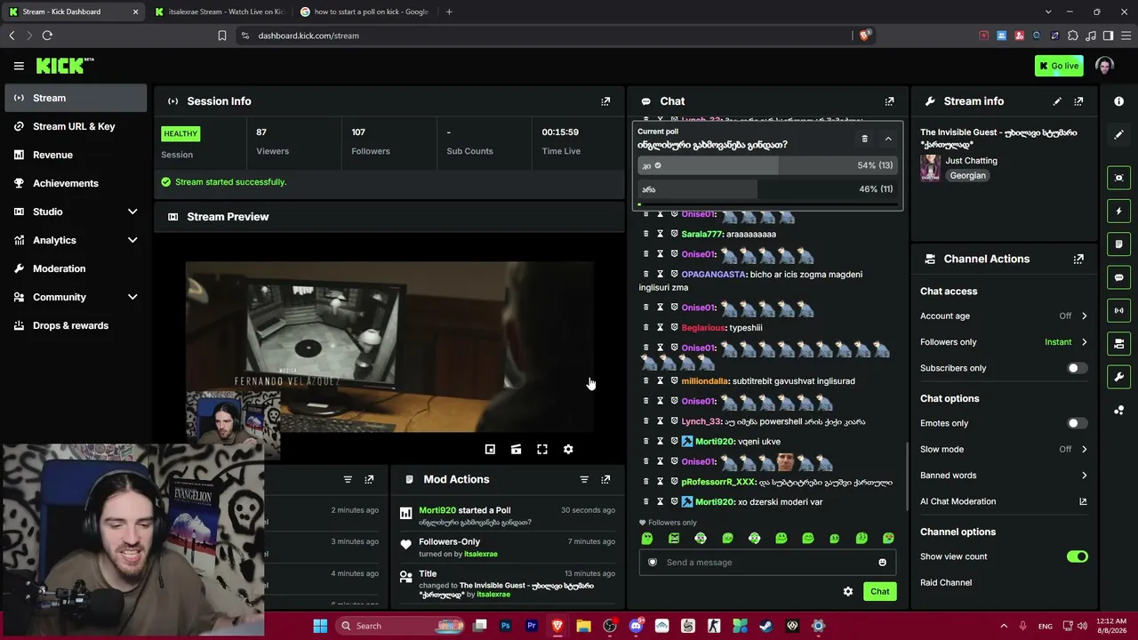The width and height of the screenshot is (1138, 640).
Task: Open the Moderation page
Action: (x=76, y=268)
